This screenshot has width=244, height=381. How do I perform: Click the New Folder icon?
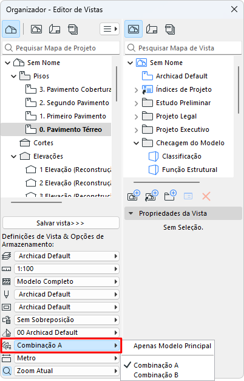click(x=170, y=196)
